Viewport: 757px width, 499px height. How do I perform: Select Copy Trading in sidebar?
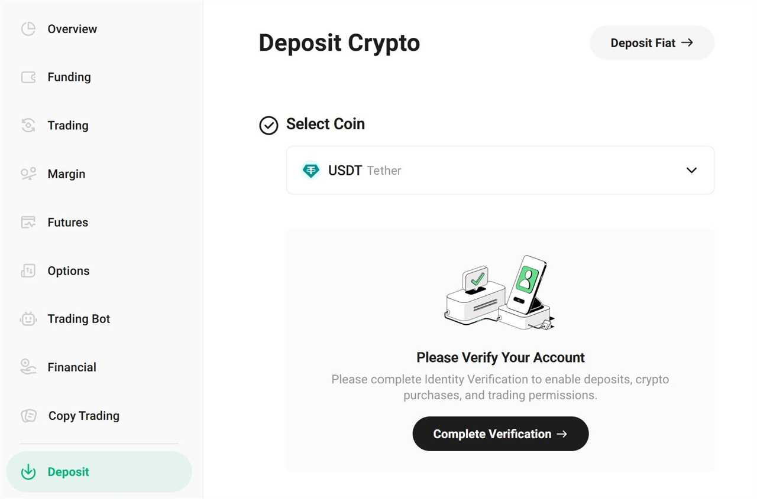tap(83, 416)
